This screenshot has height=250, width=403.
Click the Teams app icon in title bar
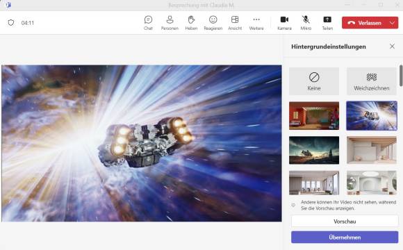[x=8, y=5]
